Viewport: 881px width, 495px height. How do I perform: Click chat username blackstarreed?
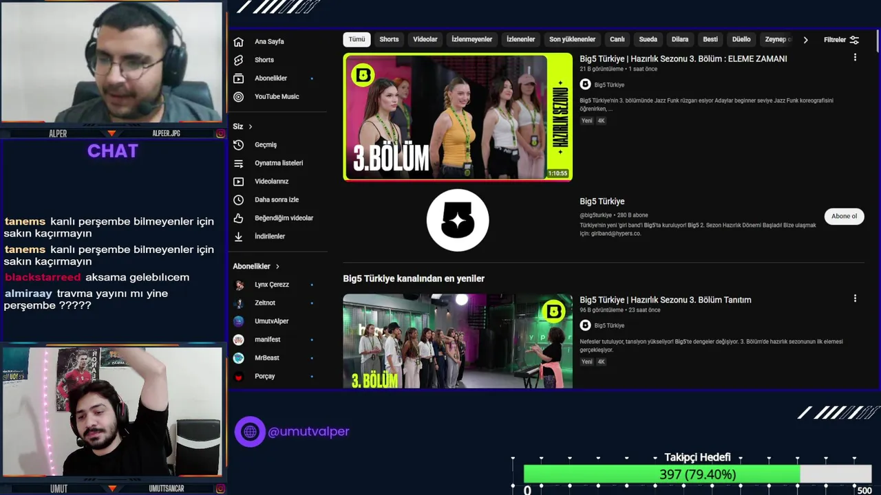43,277
